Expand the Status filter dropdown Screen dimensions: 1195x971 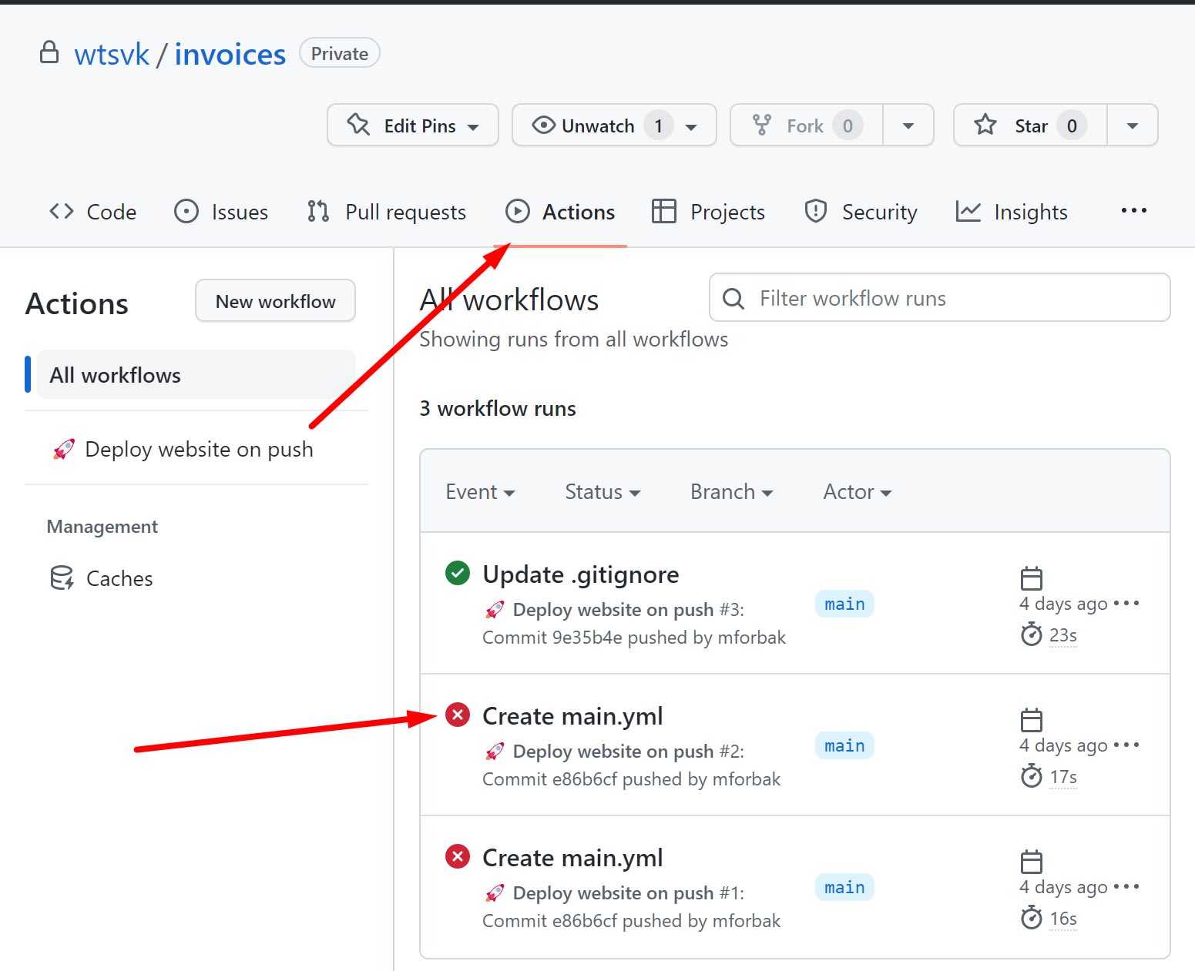(x=603, y=492)
